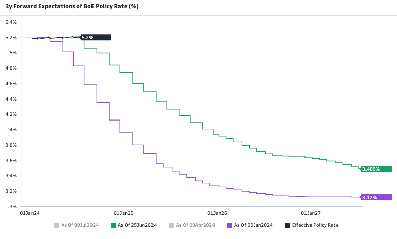
Task: Click the green As Of 25Jun2024 legend swatch
Action: (113, 225)
